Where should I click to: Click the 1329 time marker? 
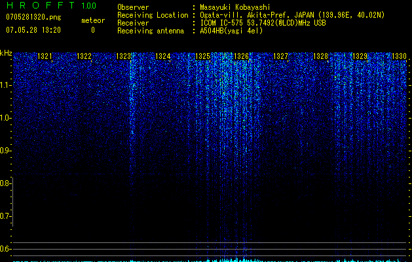tap(360, 56)
